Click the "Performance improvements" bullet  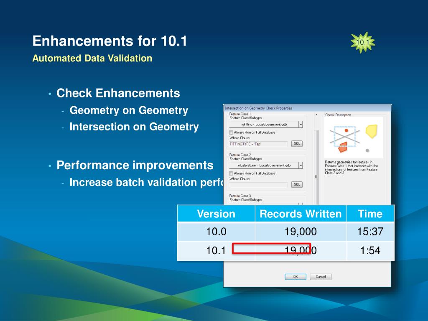tap(135, 165)
